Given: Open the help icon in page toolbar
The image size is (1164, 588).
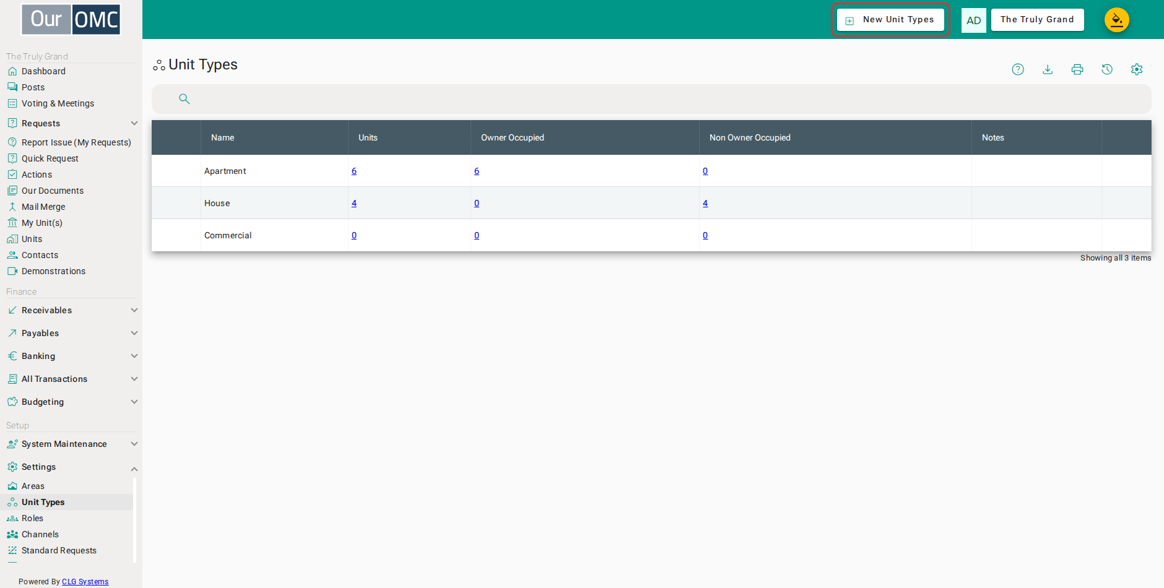Looking at the screenshot, I should [x=1018, y=69].
